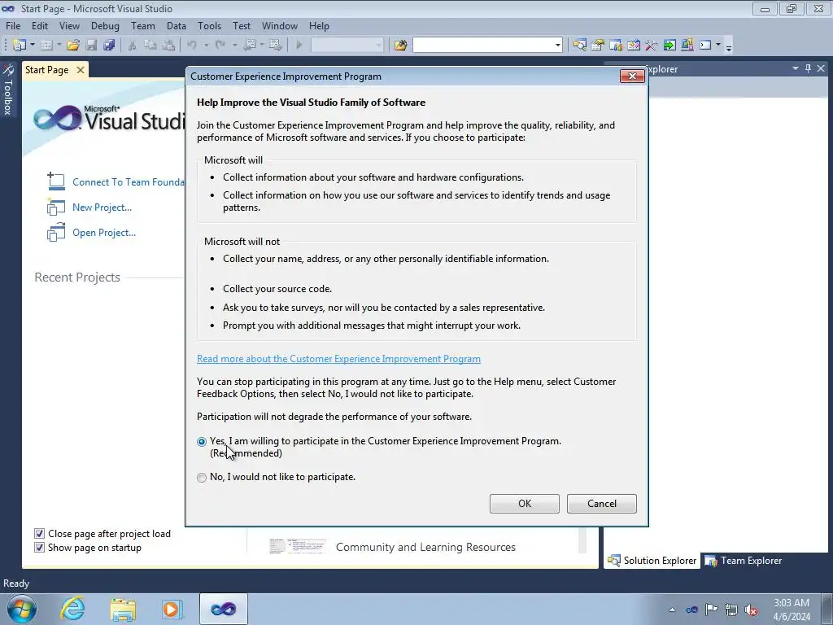Image resolution: width=833 pixels, height=625 pixels.
Task: Toggle Close page after project load checkbox
Action: pyautogui.click(x=39, y=534)
